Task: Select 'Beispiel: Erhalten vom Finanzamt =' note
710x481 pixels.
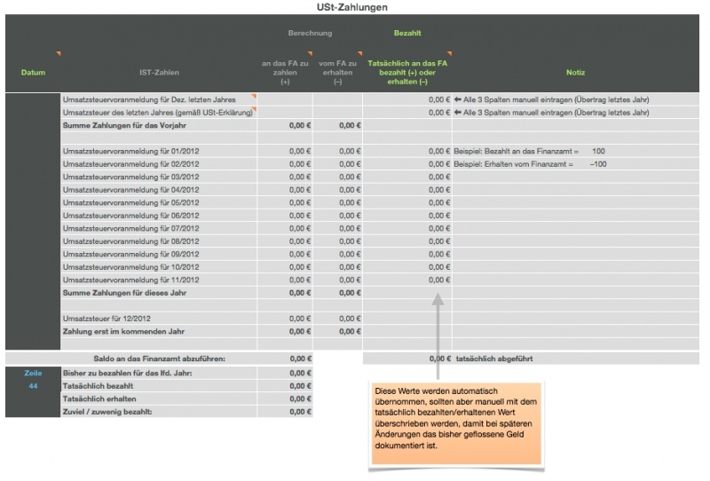Action: pyautogui.click(x=514, y=164)
